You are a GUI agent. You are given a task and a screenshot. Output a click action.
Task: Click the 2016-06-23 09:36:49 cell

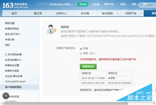point(119,83)
